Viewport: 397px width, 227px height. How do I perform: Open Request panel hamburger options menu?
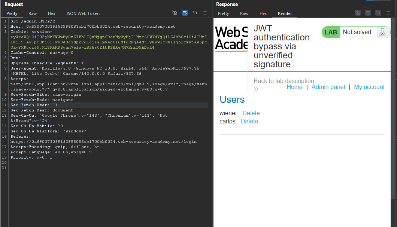coord(205,13)
